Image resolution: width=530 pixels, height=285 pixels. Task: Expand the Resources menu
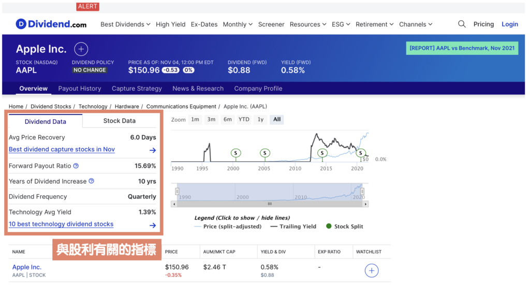308,24
